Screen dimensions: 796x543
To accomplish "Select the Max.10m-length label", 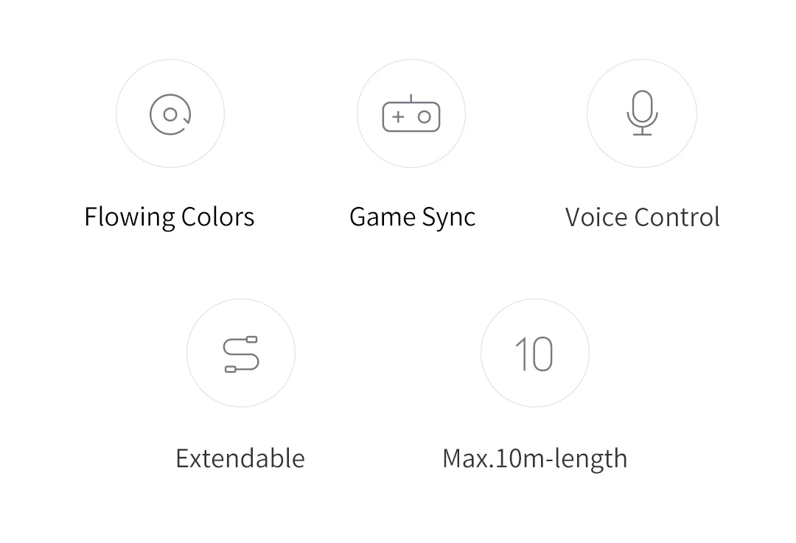I will coord(535,459).
